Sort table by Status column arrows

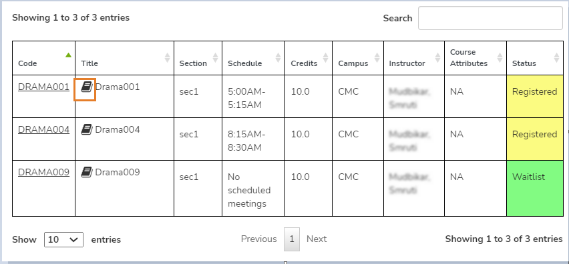pos(557,57)
